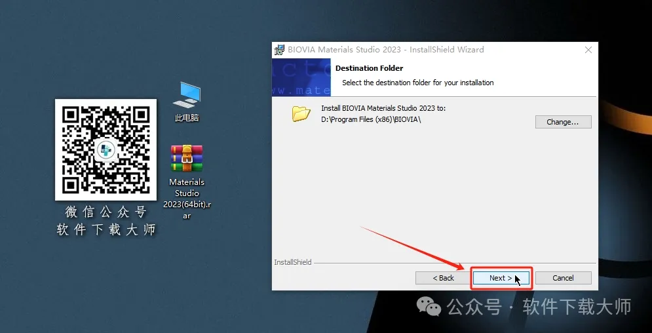Image resolution: width=652 pixels, height=333 pixels.
Task: Click the QR code image on desktop
Action: click(x=105, y=150)
